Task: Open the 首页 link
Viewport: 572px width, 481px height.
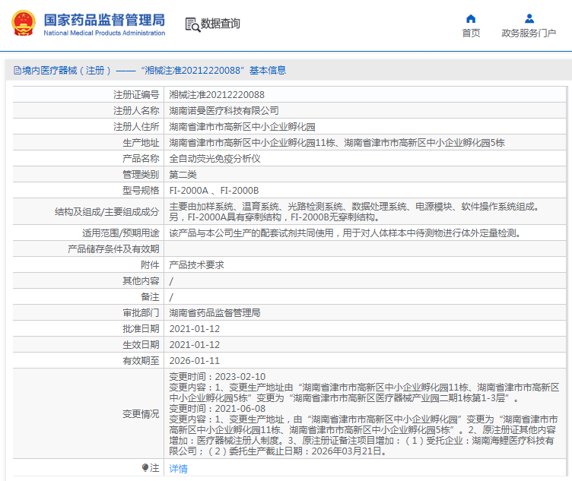Action: click(471, 33)
